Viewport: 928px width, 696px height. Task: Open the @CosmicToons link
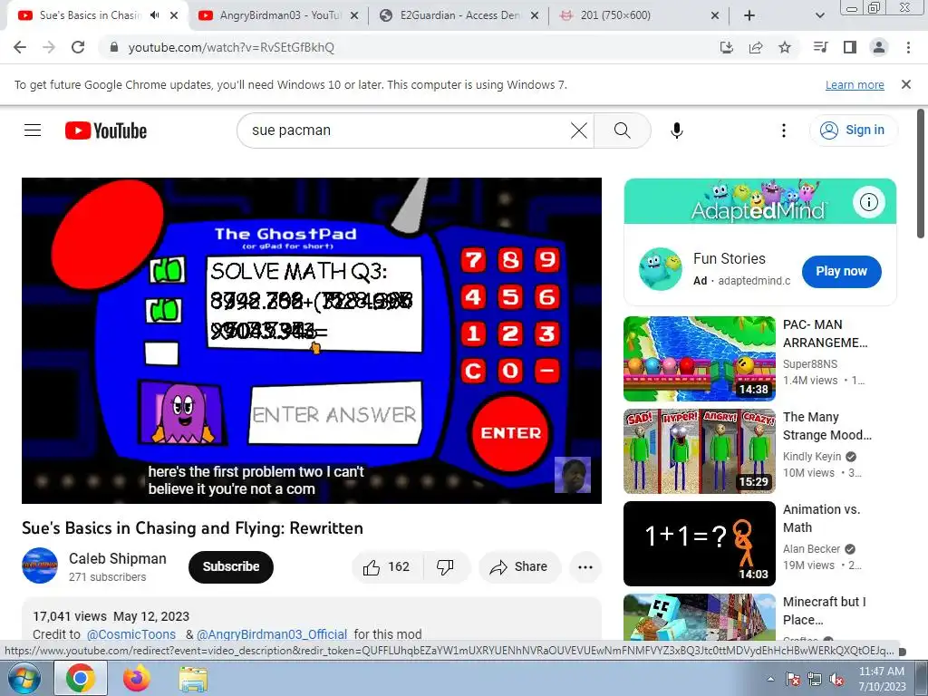pos(131,633)
